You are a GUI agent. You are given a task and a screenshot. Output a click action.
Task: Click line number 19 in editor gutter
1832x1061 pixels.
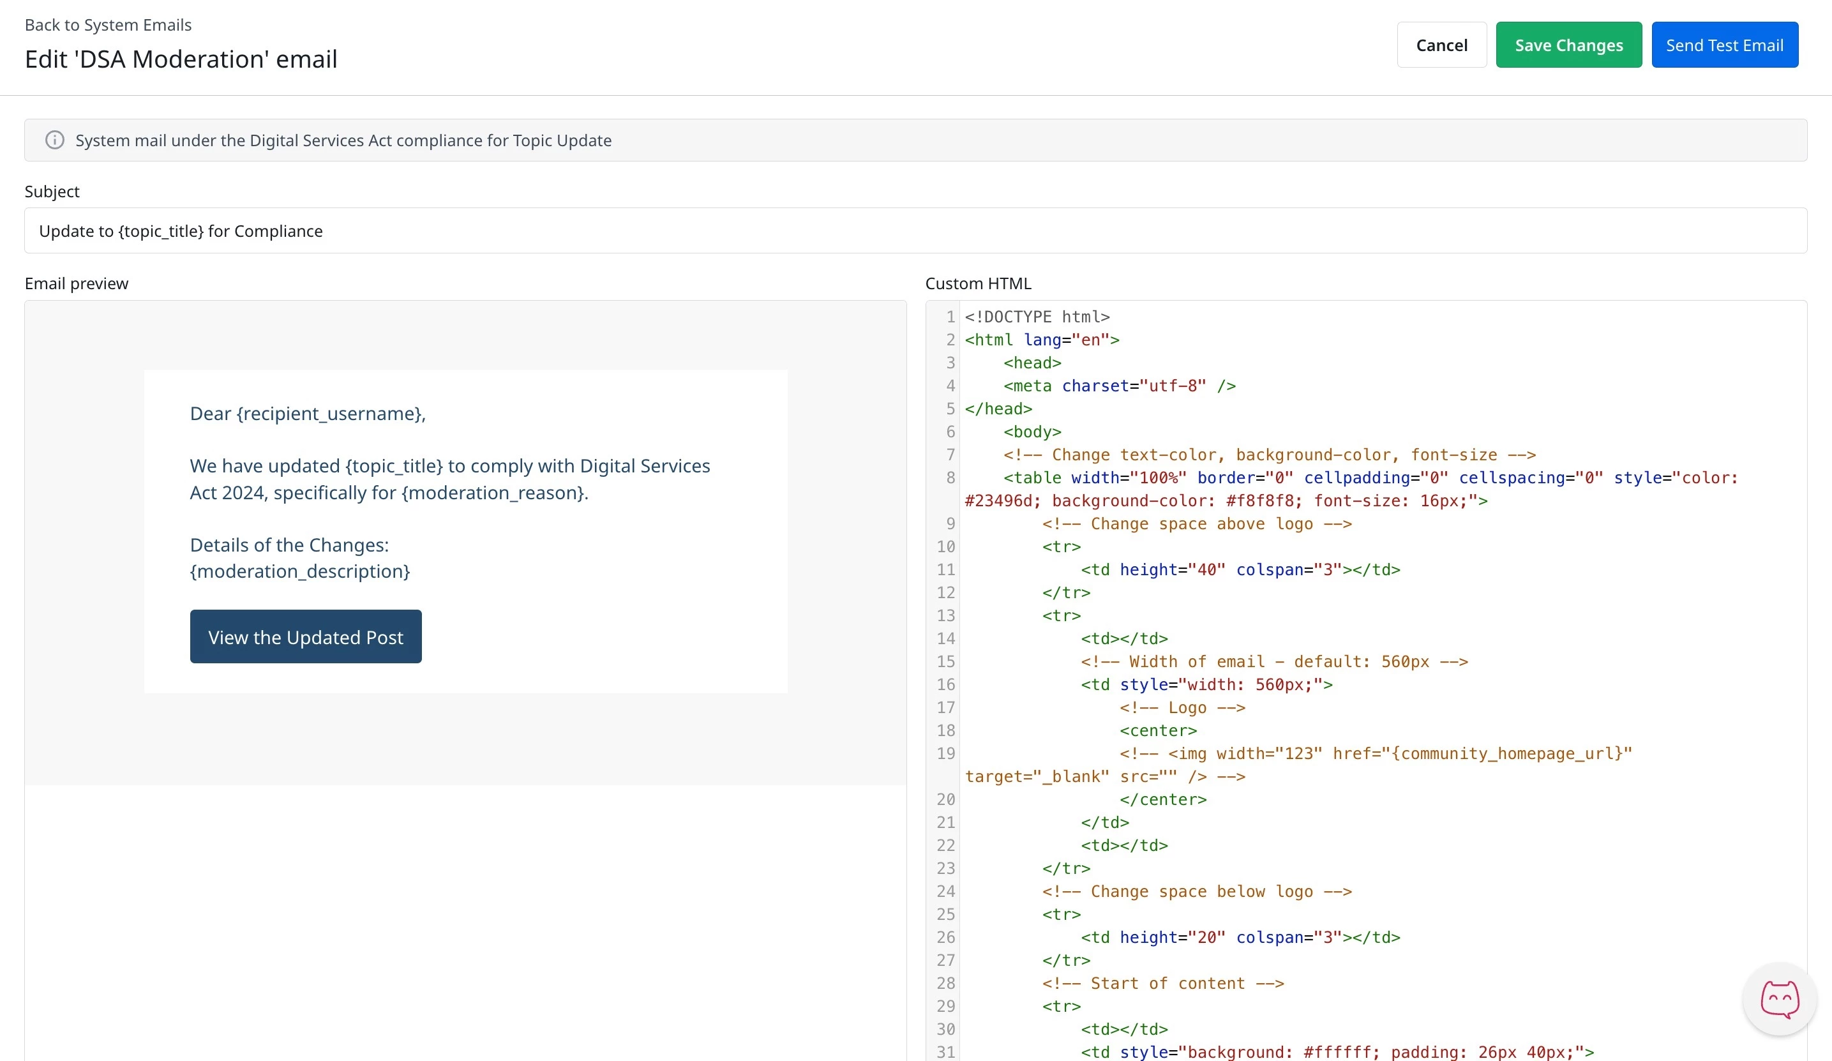946,753
